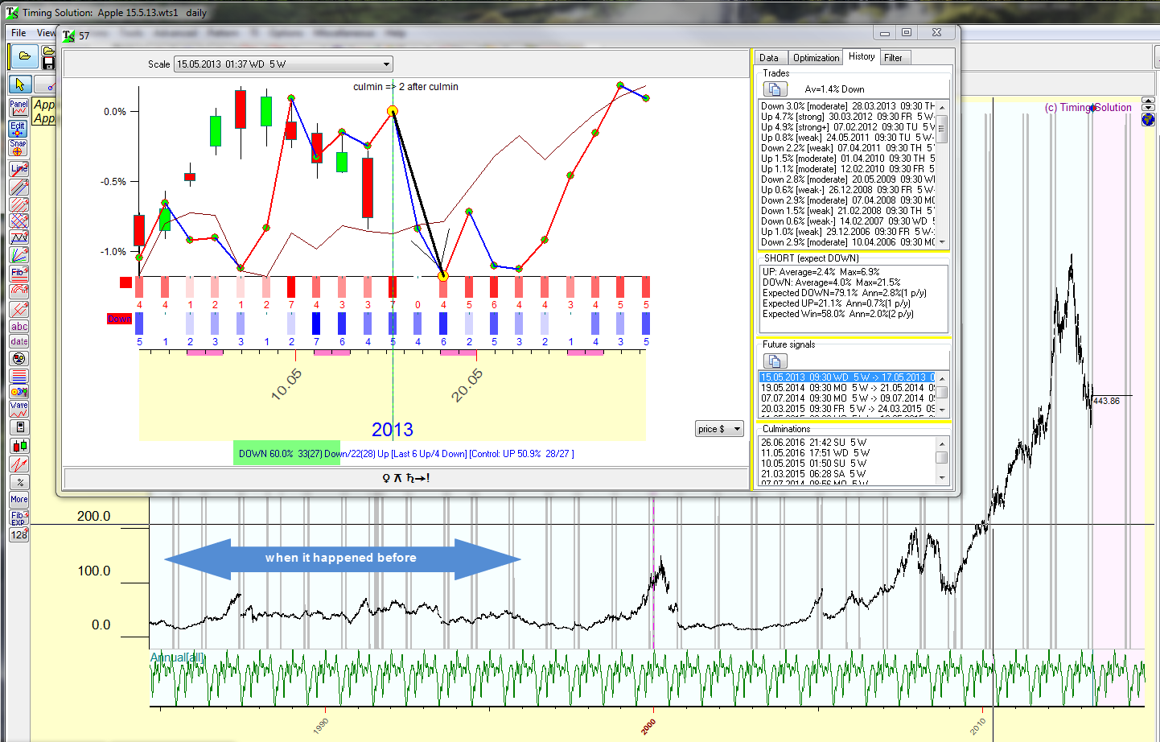
Task: Select the Fib retracement tool
Action: click(x=19, y=273)
